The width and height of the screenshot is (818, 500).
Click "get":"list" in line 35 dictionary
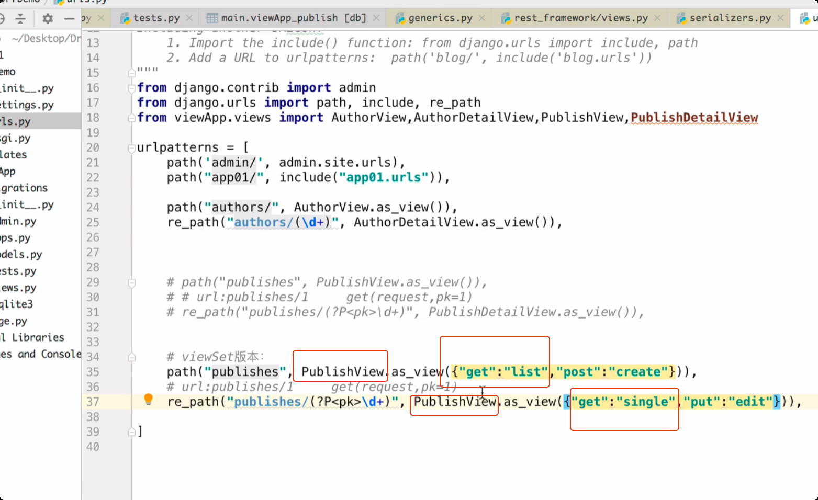(x=502, y=372)
